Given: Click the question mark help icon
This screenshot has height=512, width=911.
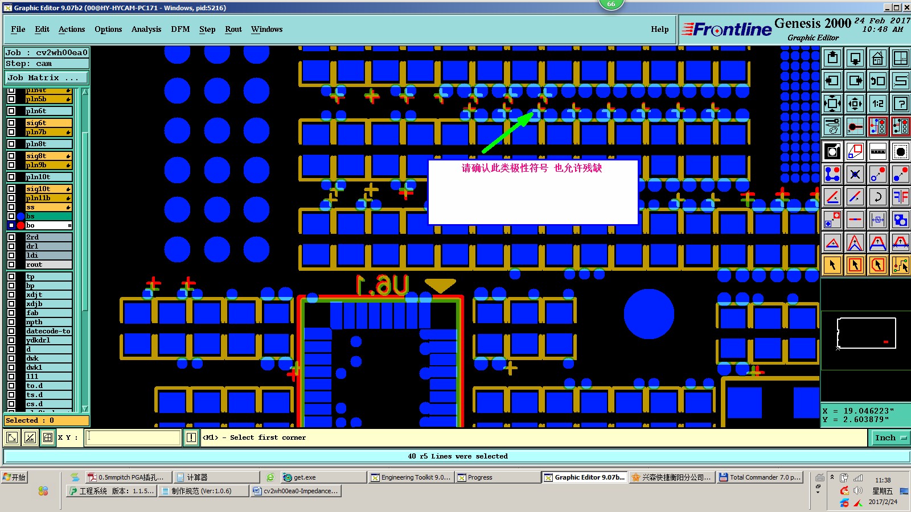Looking at the screenshot, I should click(901, 104).
